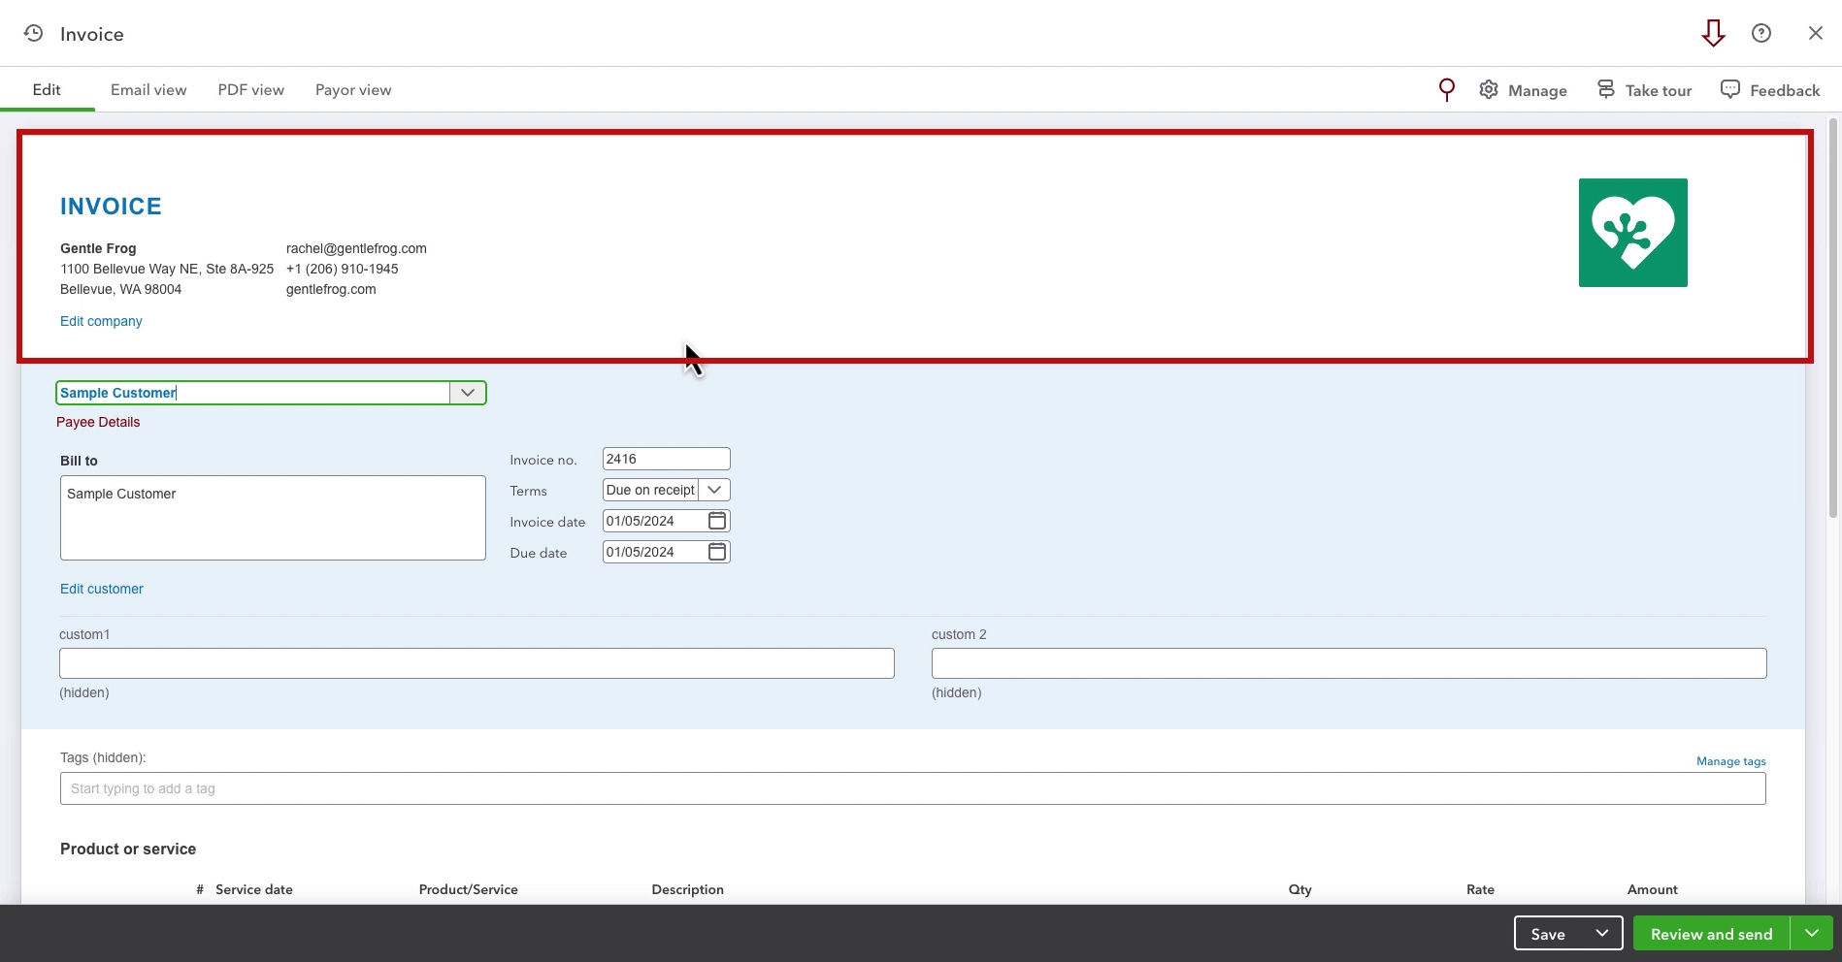Click the Manage gear icon
Viewport: 1842px width, 962px height.
(x=1488, y=90)
